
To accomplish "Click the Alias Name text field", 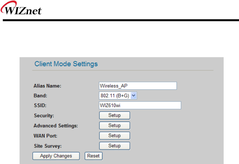I will 138,86.
